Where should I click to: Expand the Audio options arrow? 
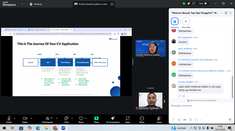(x=15, y=118)
